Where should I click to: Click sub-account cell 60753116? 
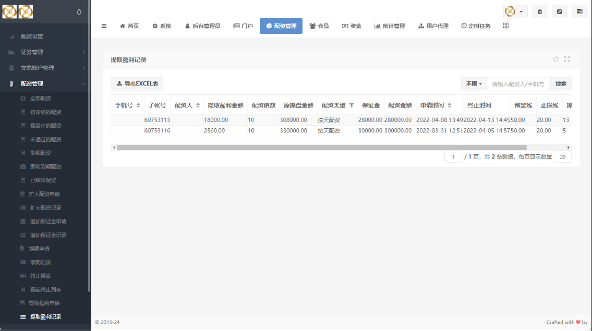tap(157, 131)
